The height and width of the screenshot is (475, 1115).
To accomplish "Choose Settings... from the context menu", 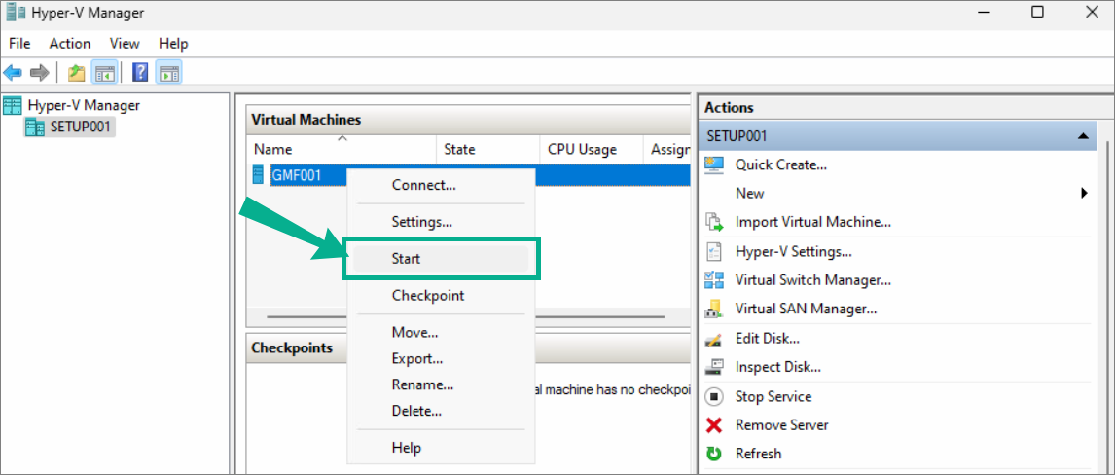I will coord(440,221).
